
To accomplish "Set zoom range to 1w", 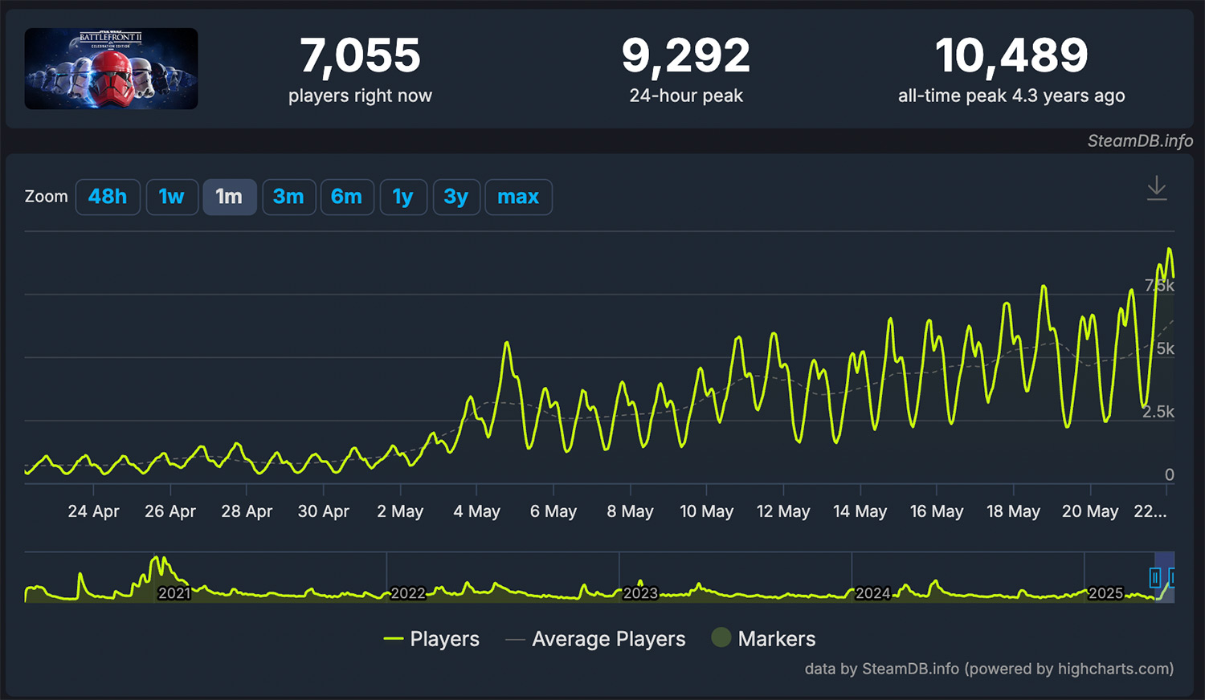I will [172, 197].
